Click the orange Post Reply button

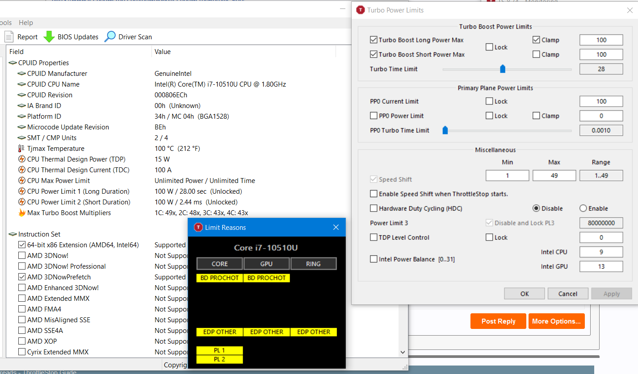[498, 321]
